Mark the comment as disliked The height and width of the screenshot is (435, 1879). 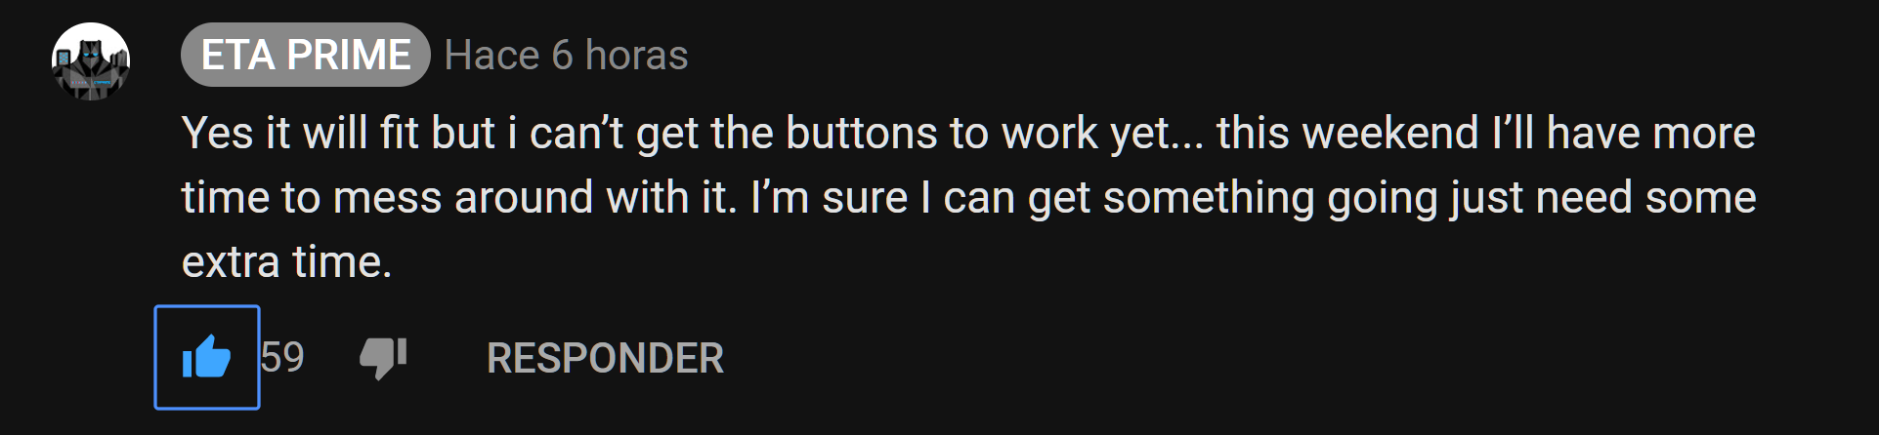pyautogui.click(x=383, y=357)
